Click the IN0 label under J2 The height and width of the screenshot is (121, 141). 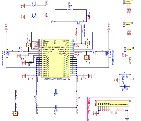[116, 113]
